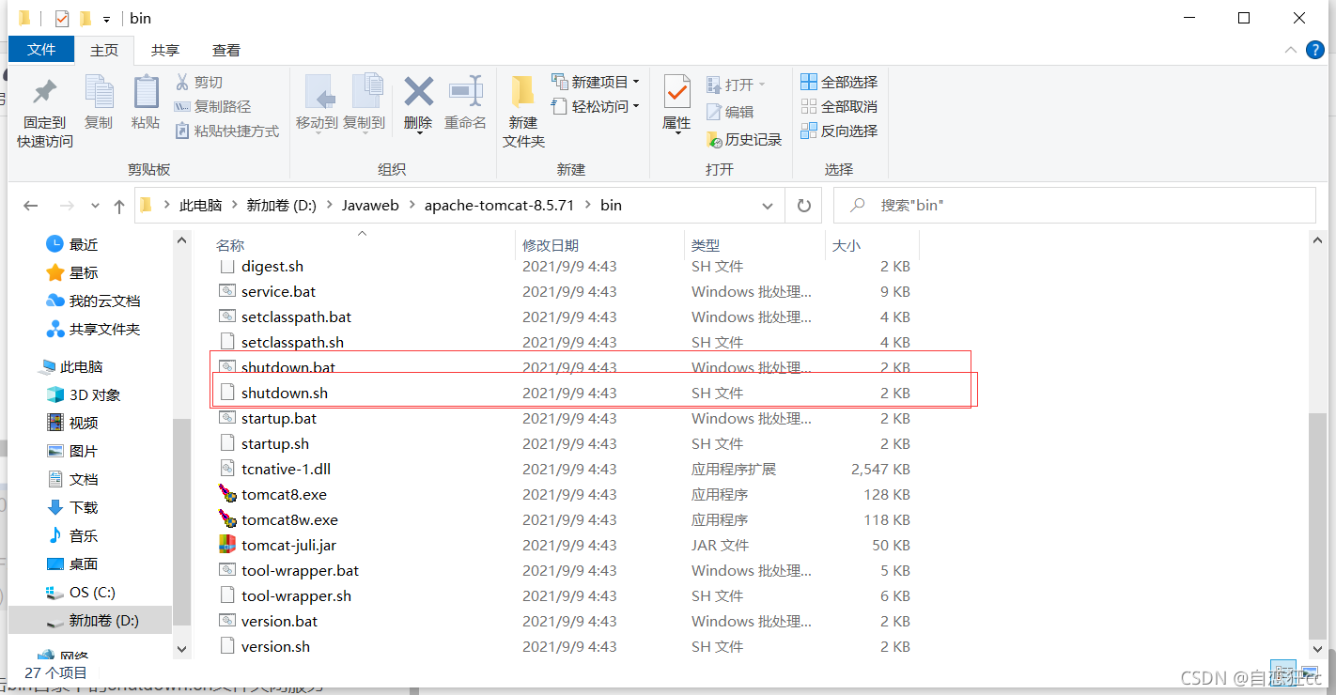The width and height of the screenshot is (1336, 695).
Task: Click 剪切 cut in ribbon
Action: pos(198,83)
